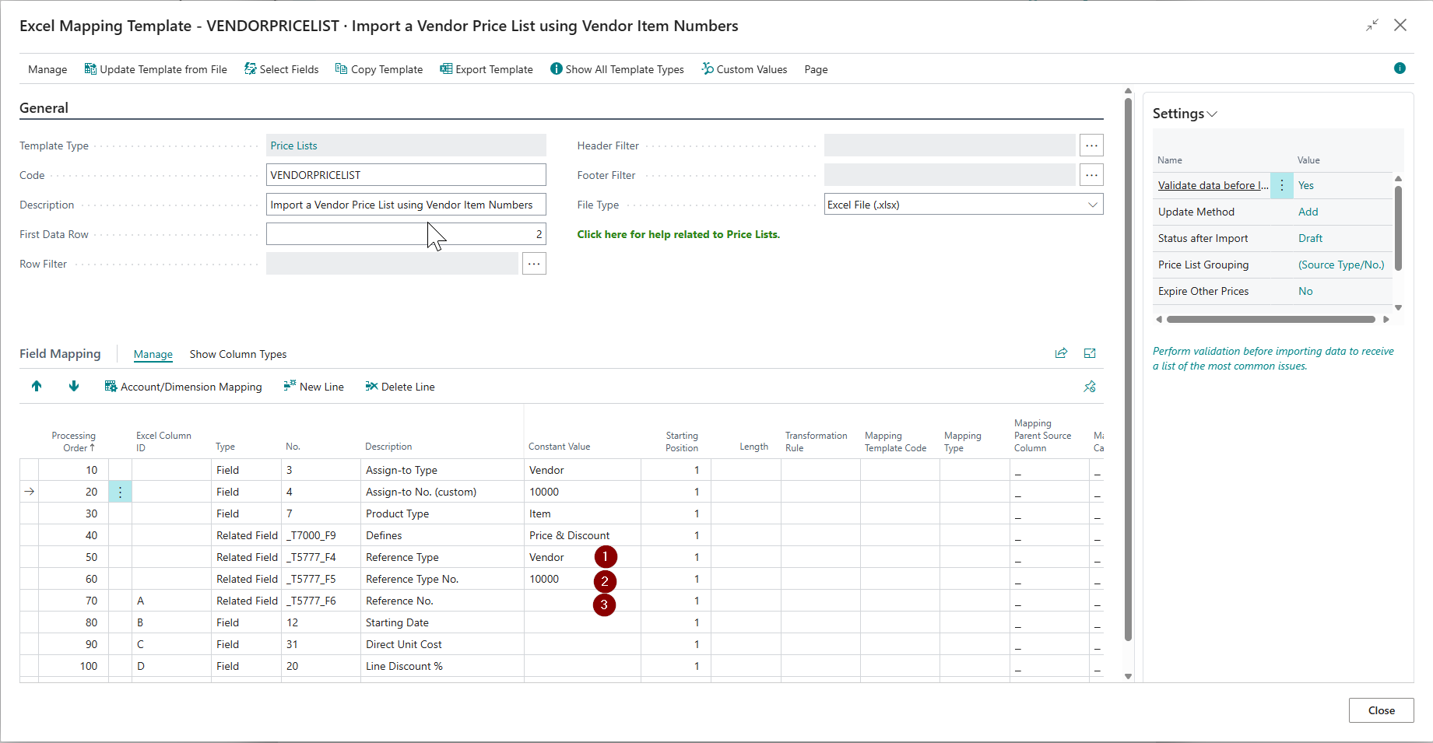Click Field Mapping share icon

[x=1061, y=353]
